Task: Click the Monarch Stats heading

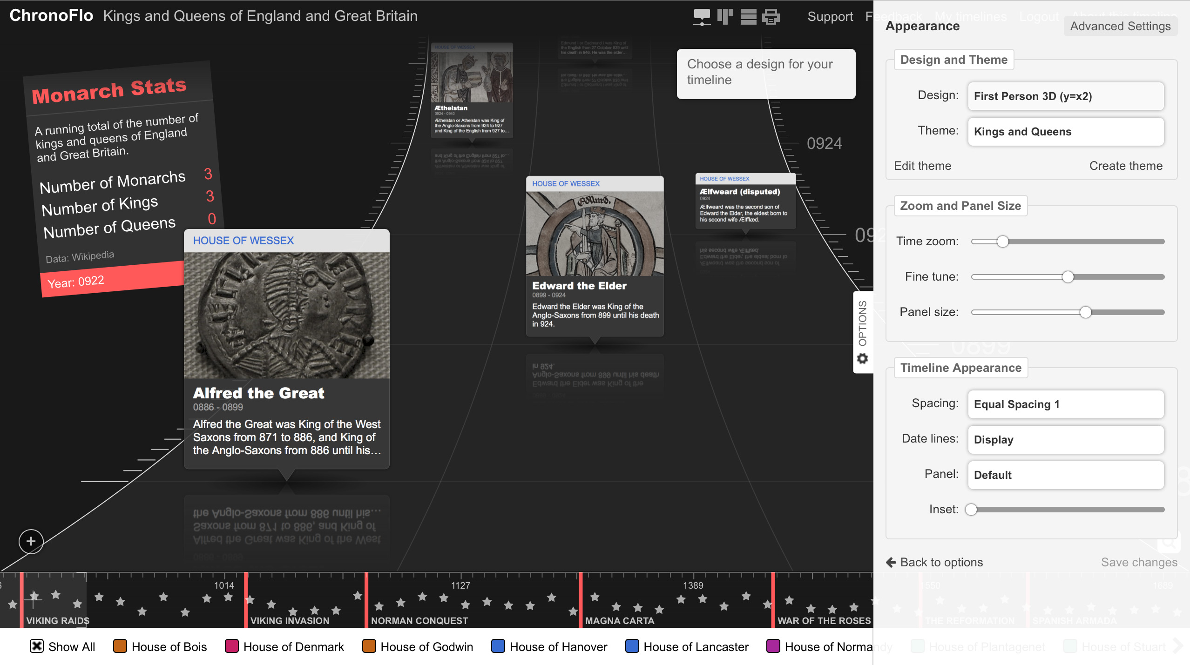Action: [x=109, y=90]
